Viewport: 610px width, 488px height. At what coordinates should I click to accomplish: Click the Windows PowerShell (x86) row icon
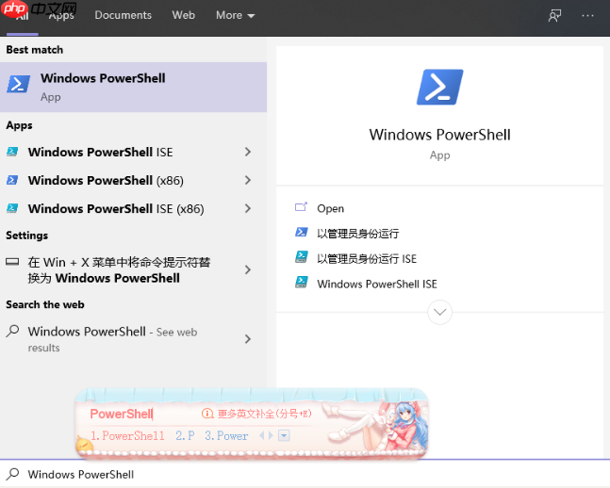[x=12, y=180]
